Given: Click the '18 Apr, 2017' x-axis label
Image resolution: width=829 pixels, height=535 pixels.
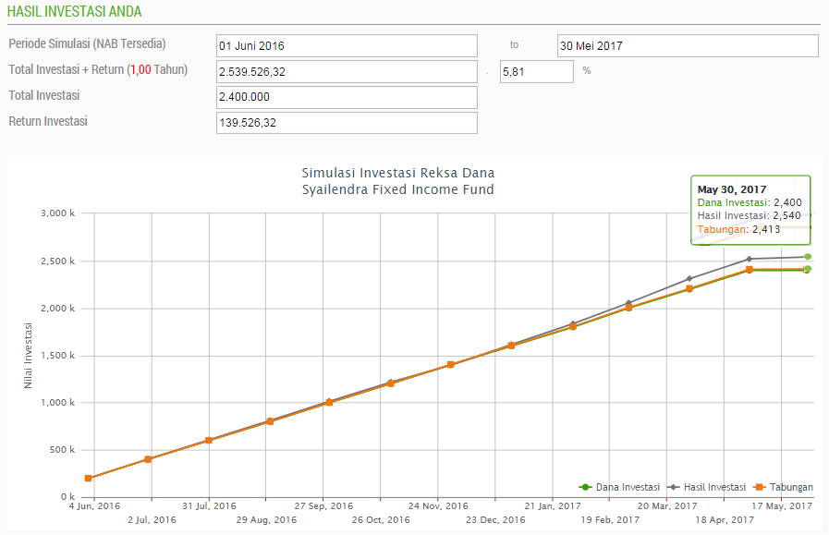Looking at the screenshot, I should click(x=725, y=519).
